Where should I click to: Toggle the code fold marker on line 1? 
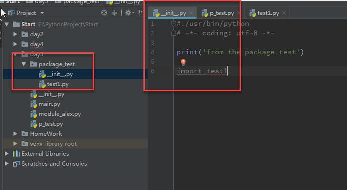pos(173,24)
